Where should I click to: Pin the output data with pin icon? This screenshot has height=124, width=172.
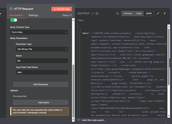(x=164, y=13)
